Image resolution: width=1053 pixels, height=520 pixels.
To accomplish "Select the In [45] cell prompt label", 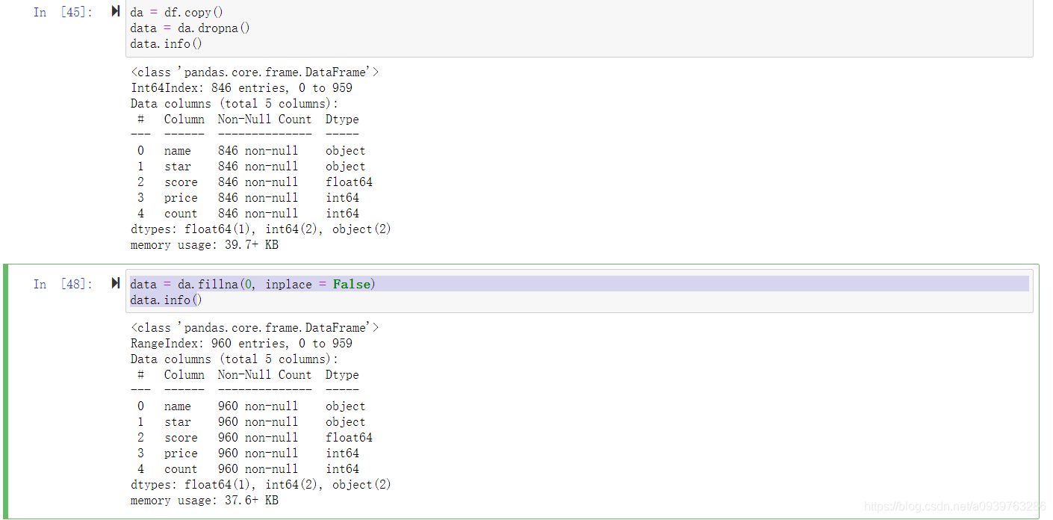I will pyautogui.click(x=63, y=13).
